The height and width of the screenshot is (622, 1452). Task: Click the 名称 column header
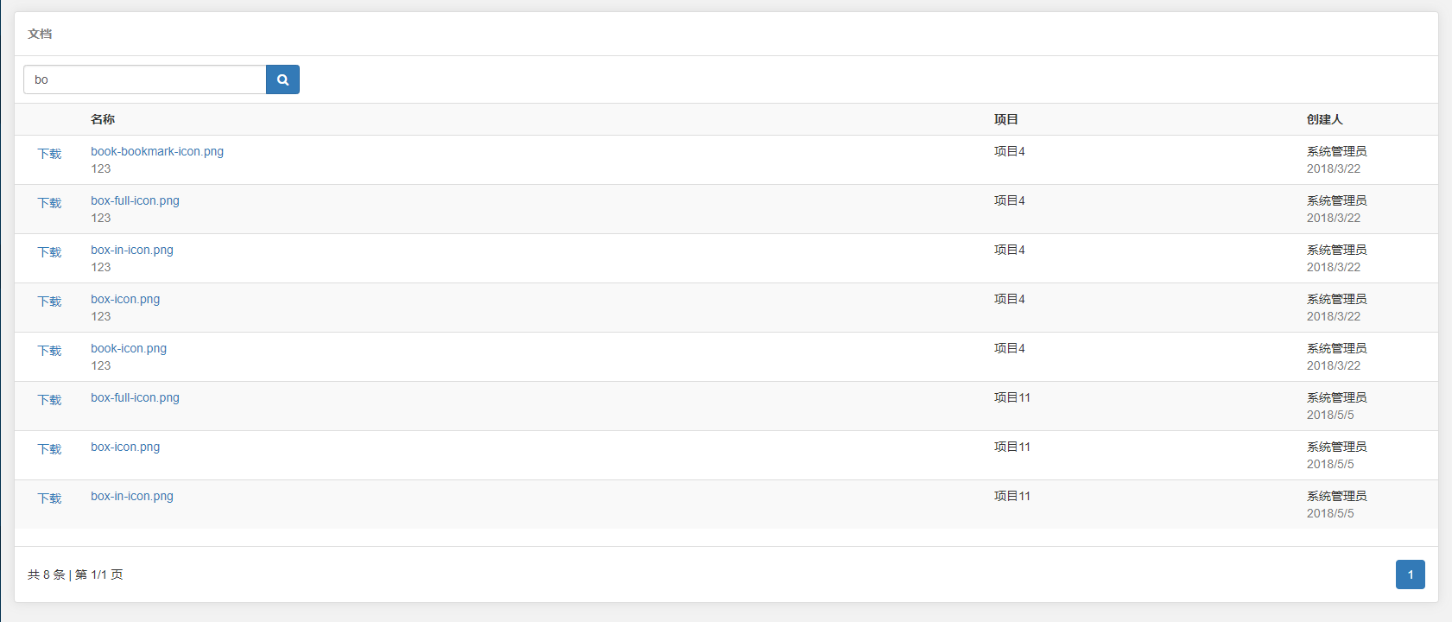[x=103, y=119]
